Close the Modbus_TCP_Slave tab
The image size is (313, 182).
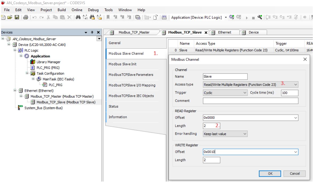coord(206,33)
